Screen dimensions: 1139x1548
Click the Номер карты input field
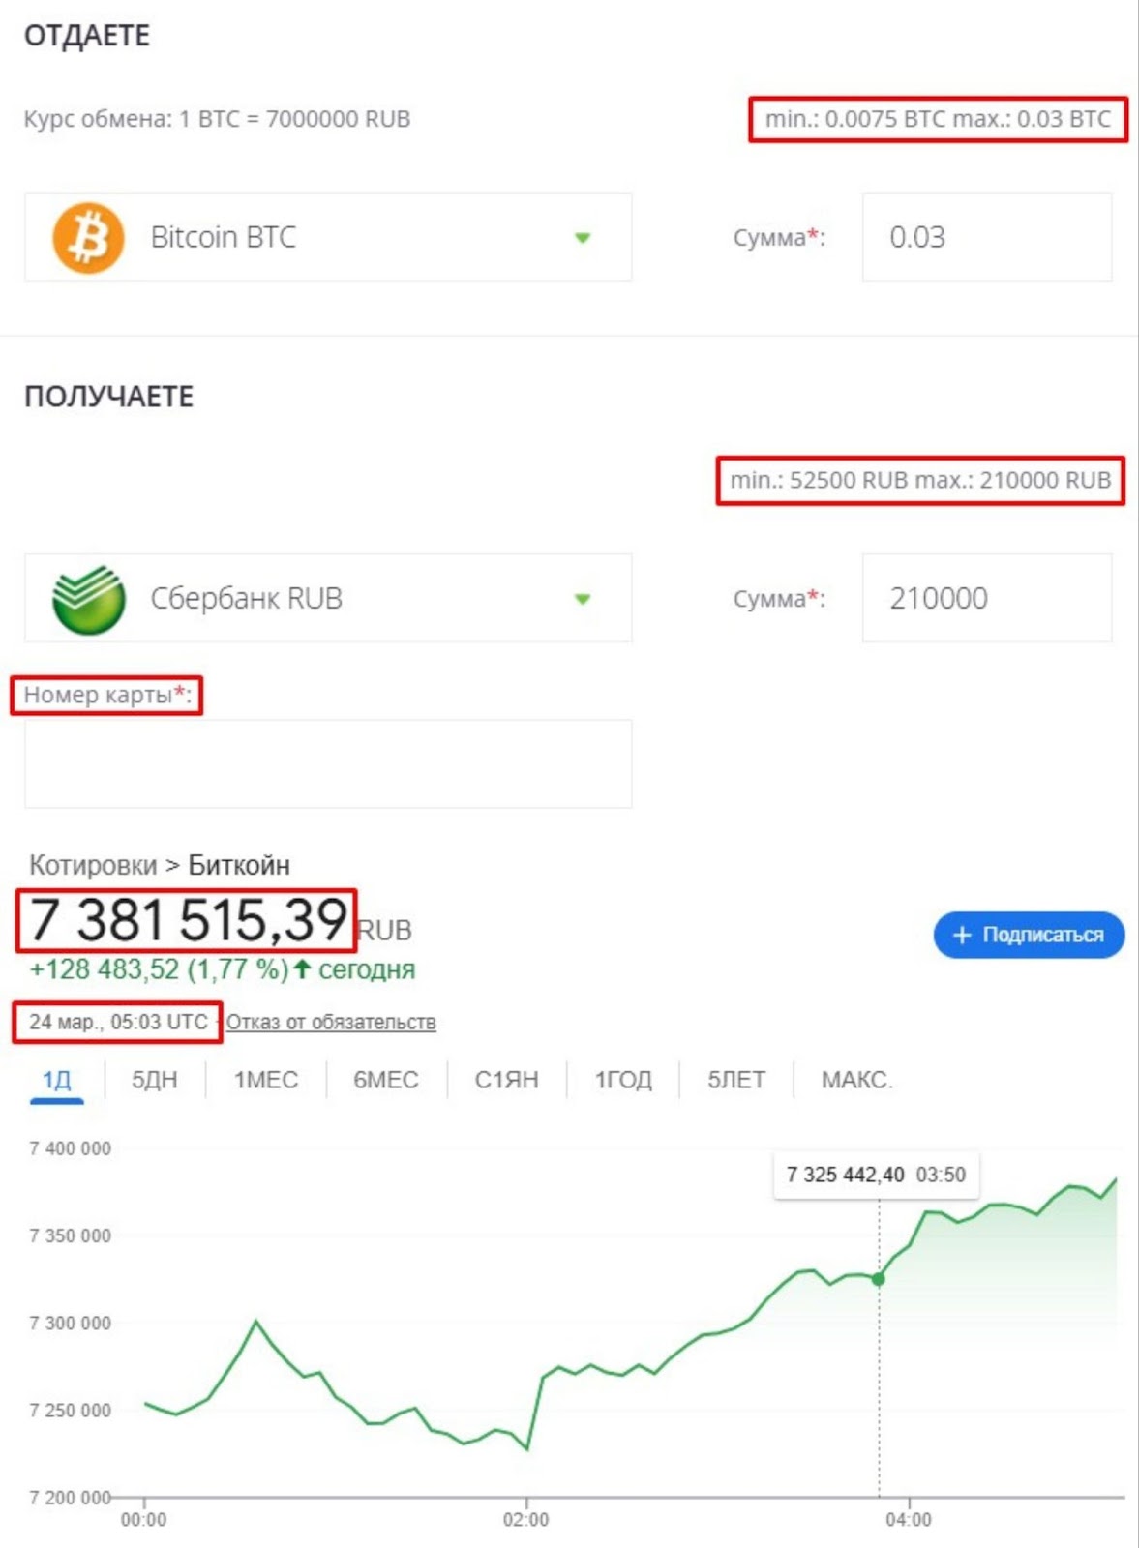pyautogui.click(x=328, y=763)
